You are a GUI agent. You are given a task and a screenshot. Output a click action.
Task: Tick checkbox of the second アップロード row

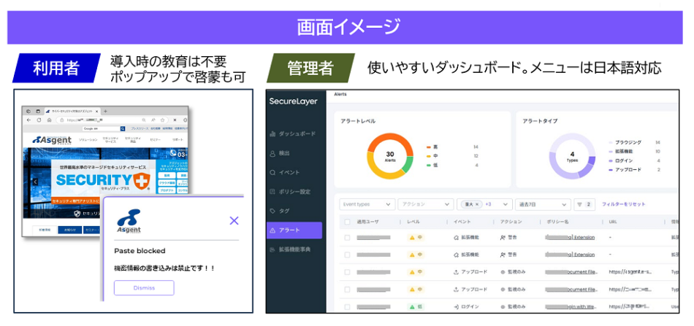(347, 290)
